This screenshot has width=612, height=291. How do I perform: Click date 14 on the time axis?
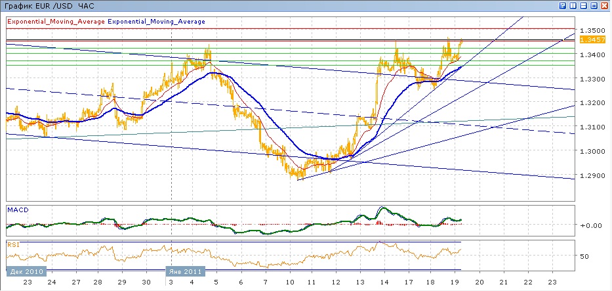coord(384,282)
